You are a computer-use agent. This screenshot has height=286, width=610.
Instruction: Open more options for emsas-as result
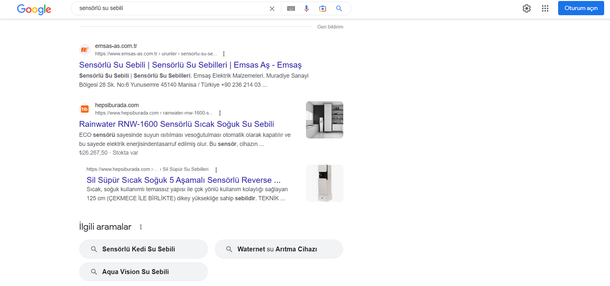[224, 54]
